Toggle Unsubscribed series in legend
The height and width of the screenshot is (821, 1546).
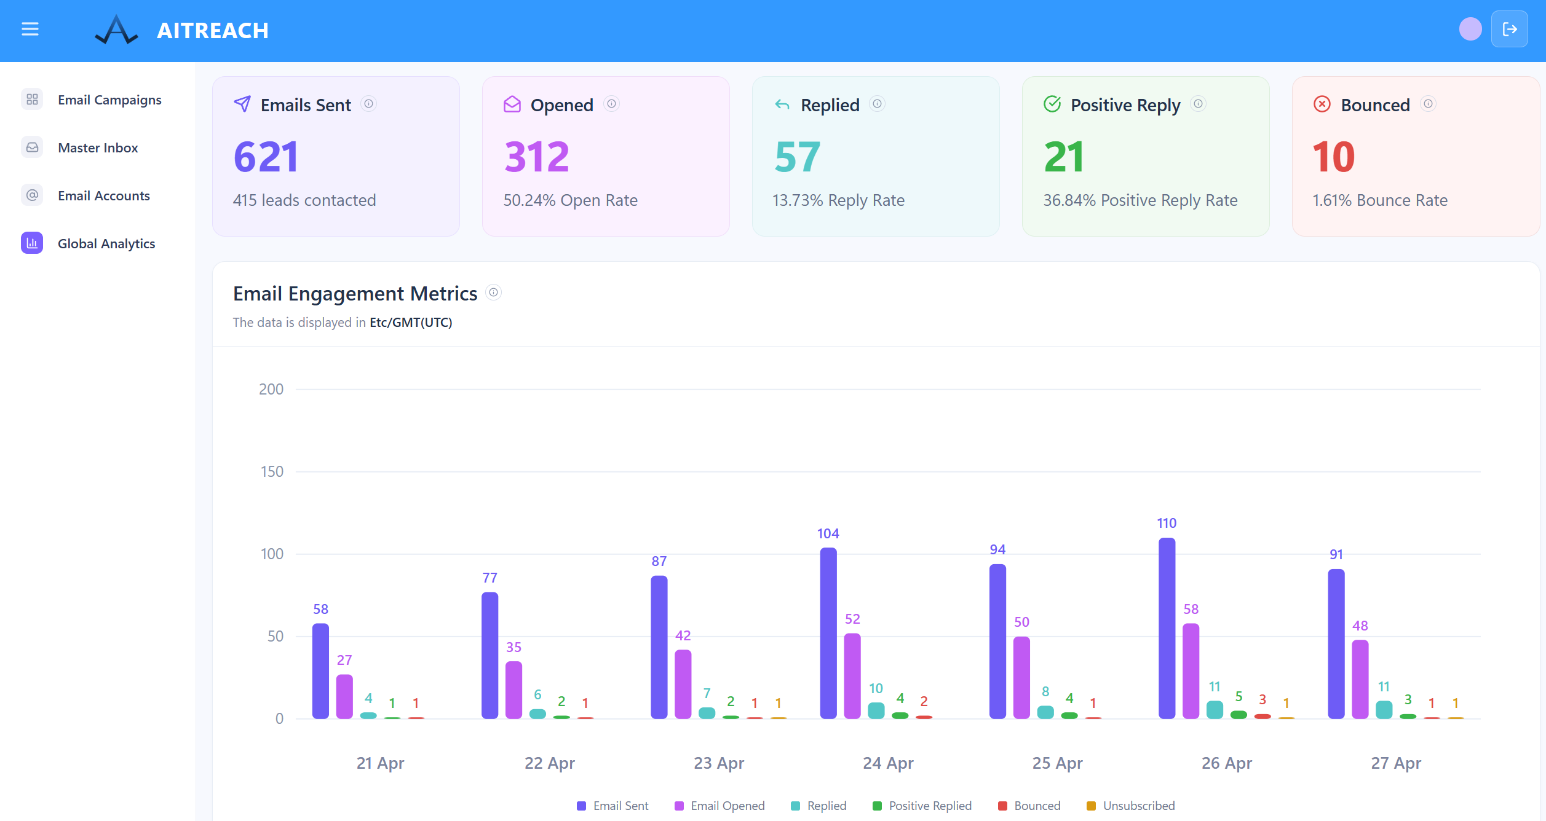click(1131, 806)
